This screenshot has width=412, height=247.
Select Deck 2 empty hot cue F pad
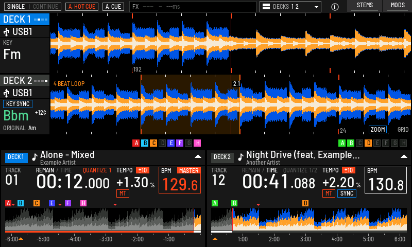tap(386, 143)
